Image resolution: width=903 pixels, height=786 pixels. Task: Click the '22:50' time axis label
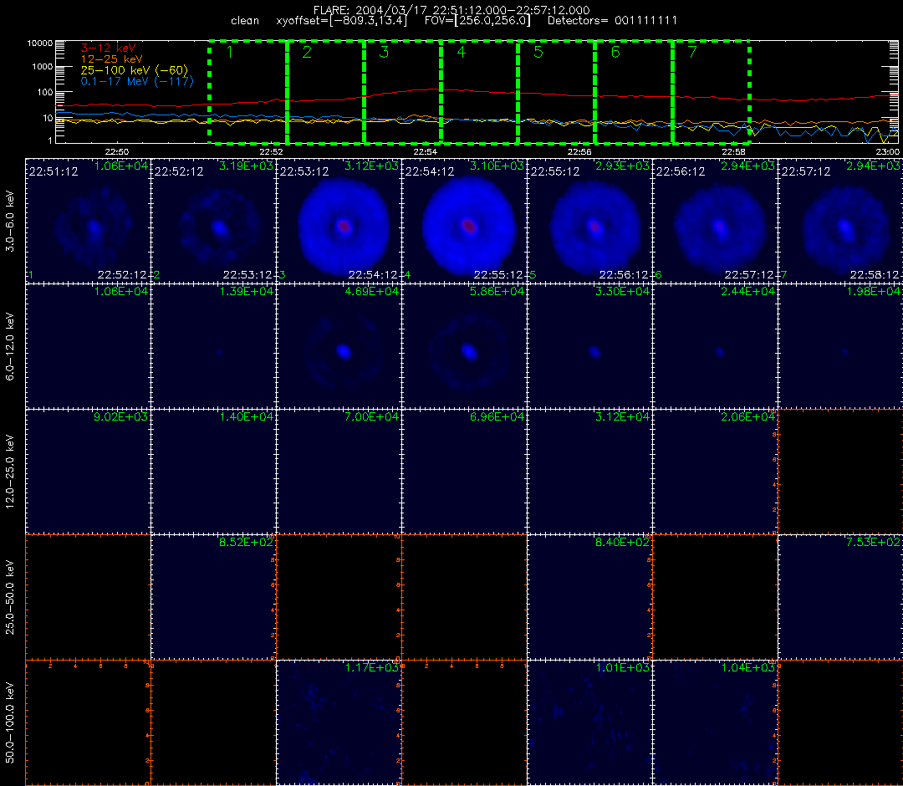coord(117,151)
